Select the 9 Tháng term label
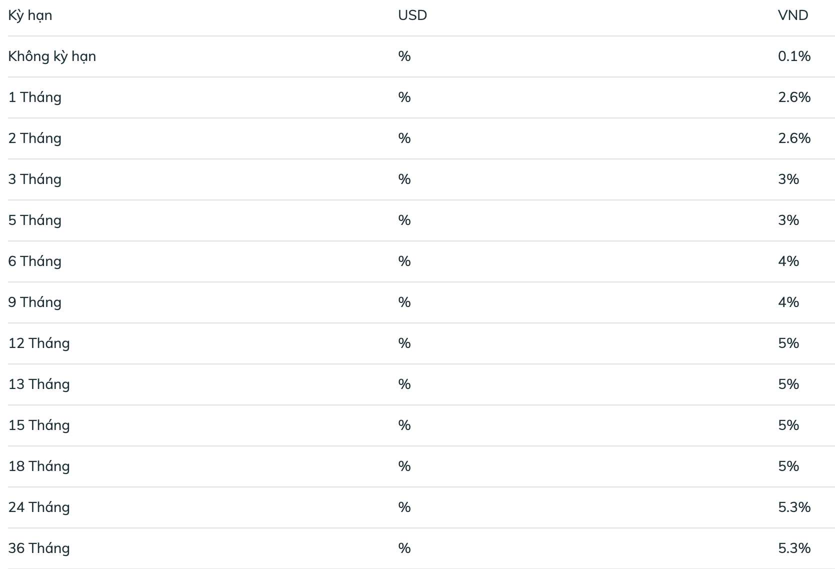The image size is (835, 569). (x=34, y=302)
